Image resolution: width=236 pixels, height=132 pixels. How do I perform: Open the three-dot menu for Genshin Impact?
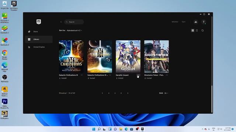[138, 75]
